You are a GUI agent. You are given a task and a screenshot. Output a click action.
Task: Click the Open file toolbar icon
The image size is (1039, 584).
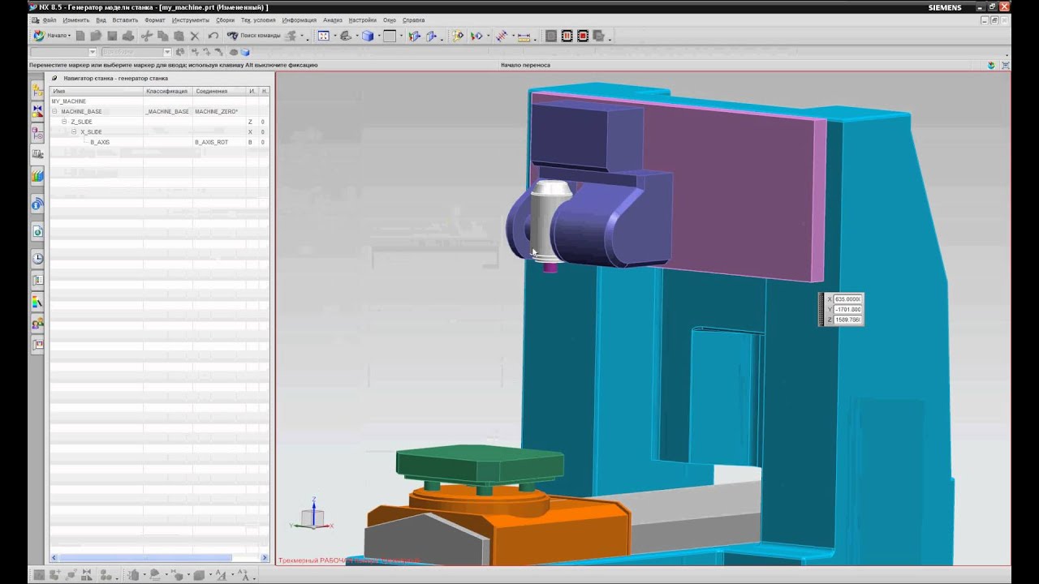(96, 36)
